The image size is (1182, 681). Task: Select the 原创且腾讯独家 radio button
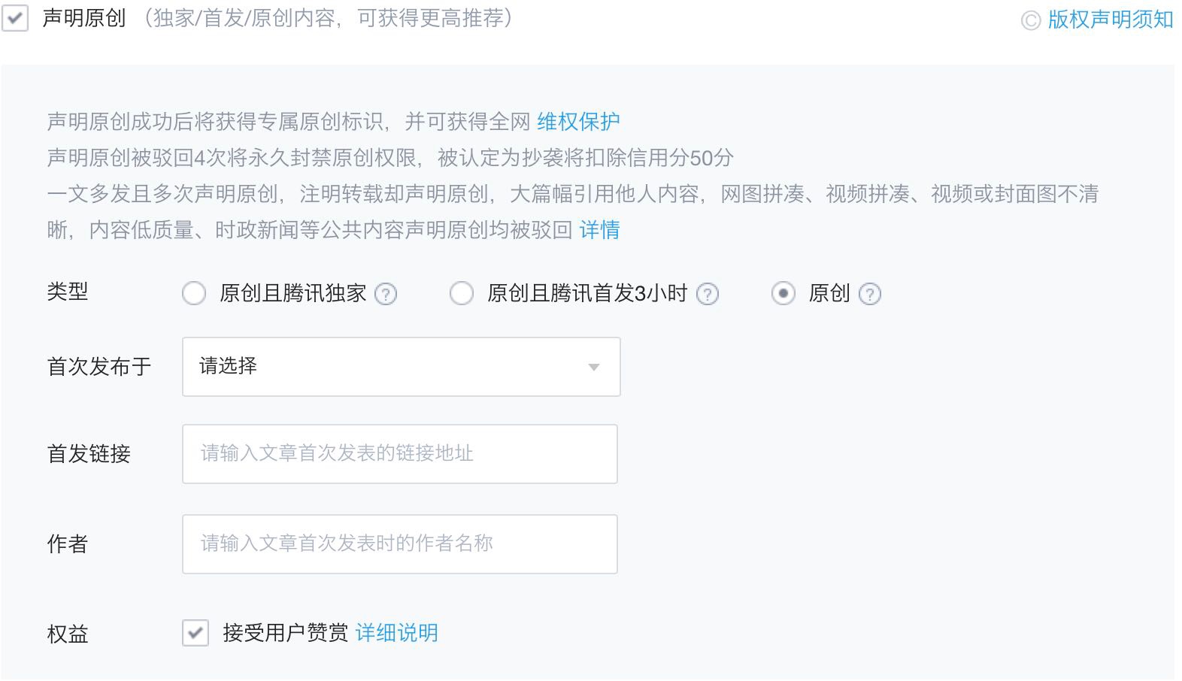[x=194, y=293]
